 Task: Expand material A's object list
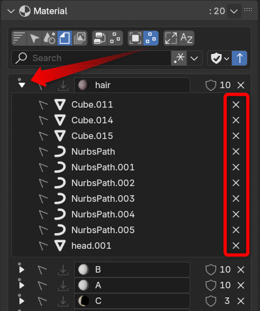pyautogui.click(x=22, y=285)
